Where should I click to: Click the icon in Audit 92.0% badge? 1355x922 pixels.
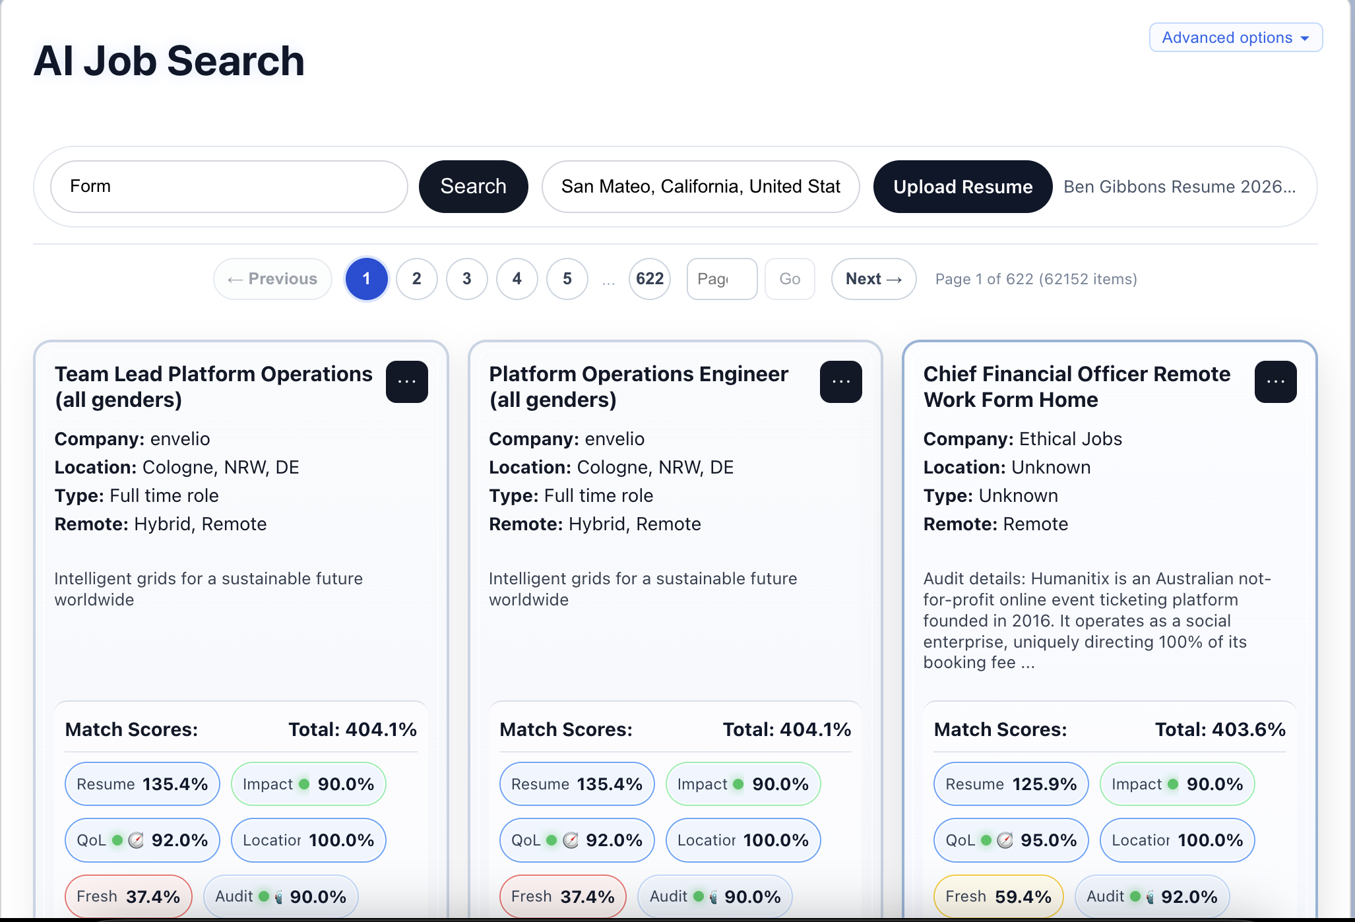click(1150, 897)
